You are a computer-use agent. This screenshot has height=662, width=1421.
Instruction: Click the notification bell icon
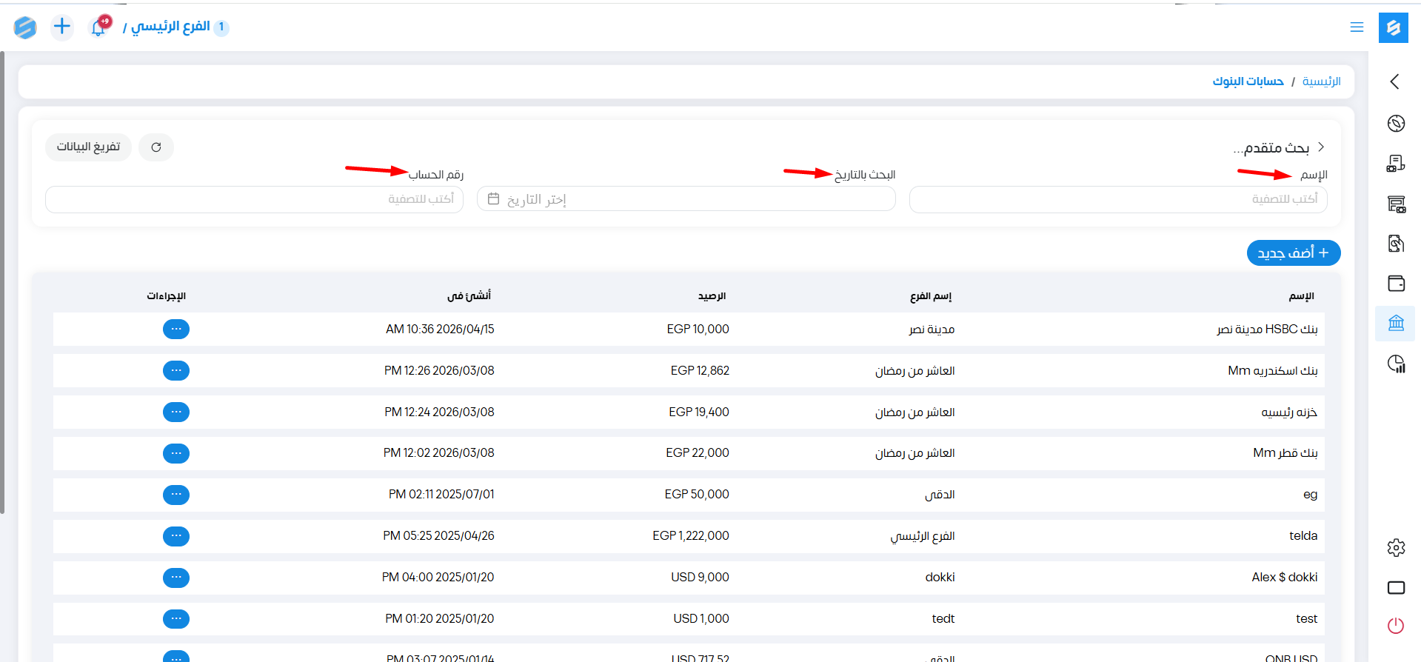[x=98, y=27]
